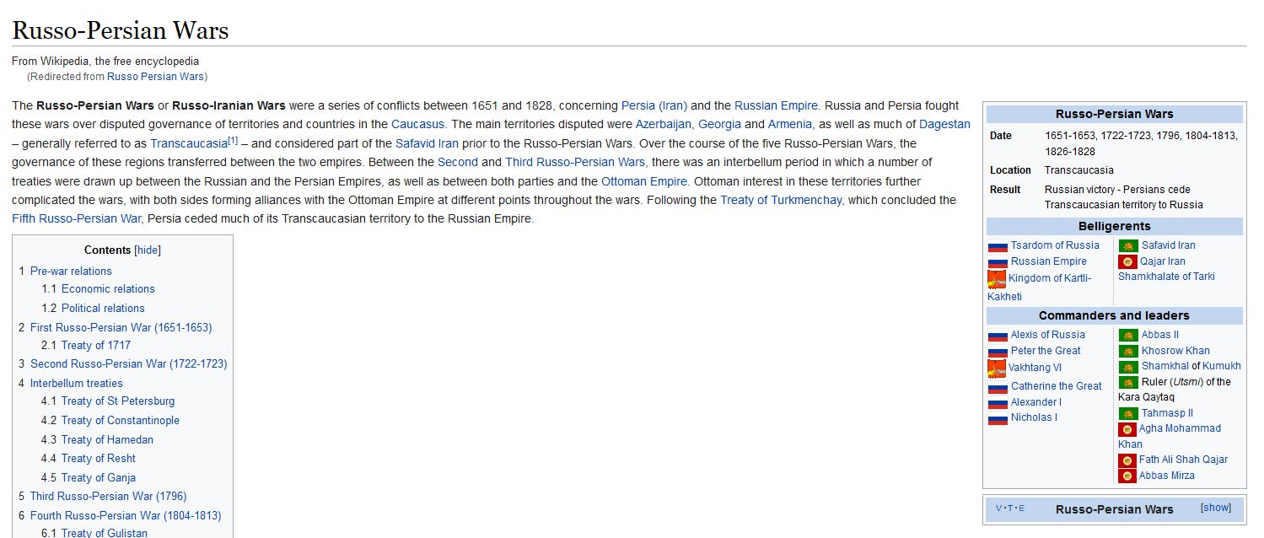
Task: Click the V (view template) link in the navbox
Action: pyautogui.click(x=999, y=508)
